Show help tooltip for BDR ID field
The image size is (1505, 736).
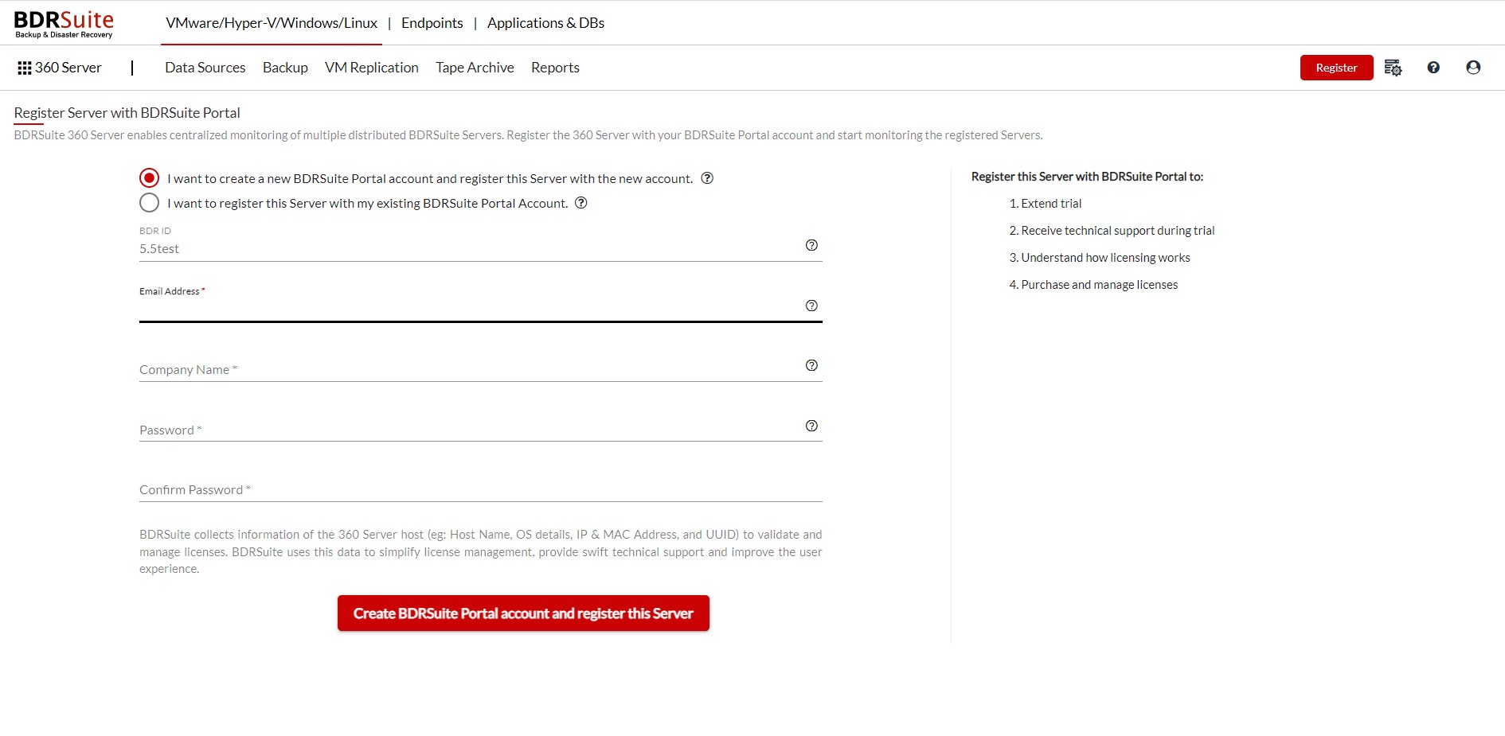click(x=811, y=245)
